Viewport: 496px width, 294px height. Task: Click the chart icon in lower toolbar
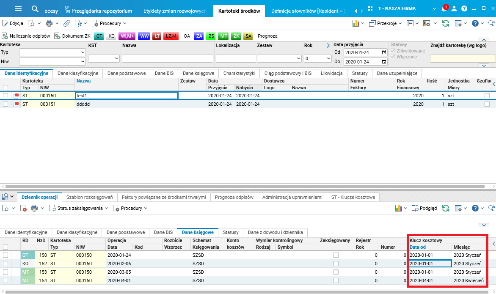pyautogui.click(x=398, y=208)
